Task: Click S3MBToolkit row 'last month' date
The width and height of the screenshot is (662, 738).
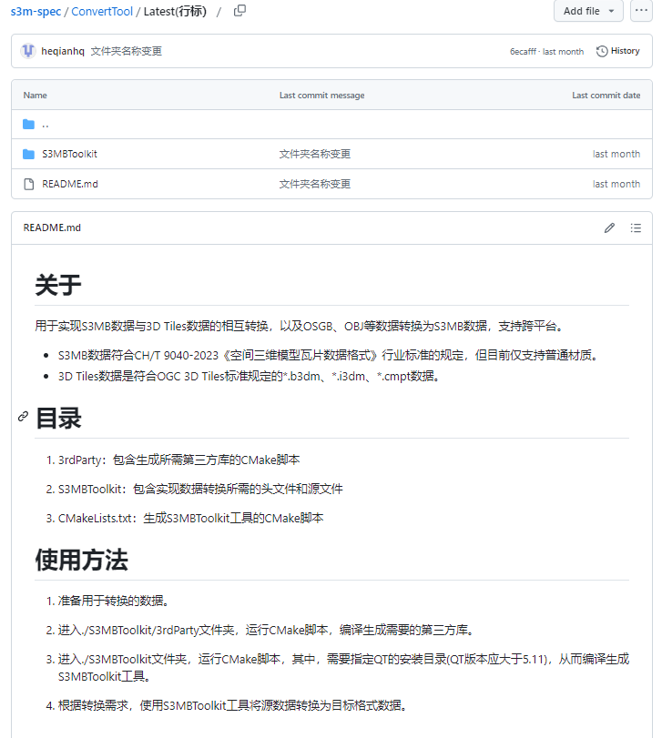Action: pyautogui.click(x=616, y=154)
